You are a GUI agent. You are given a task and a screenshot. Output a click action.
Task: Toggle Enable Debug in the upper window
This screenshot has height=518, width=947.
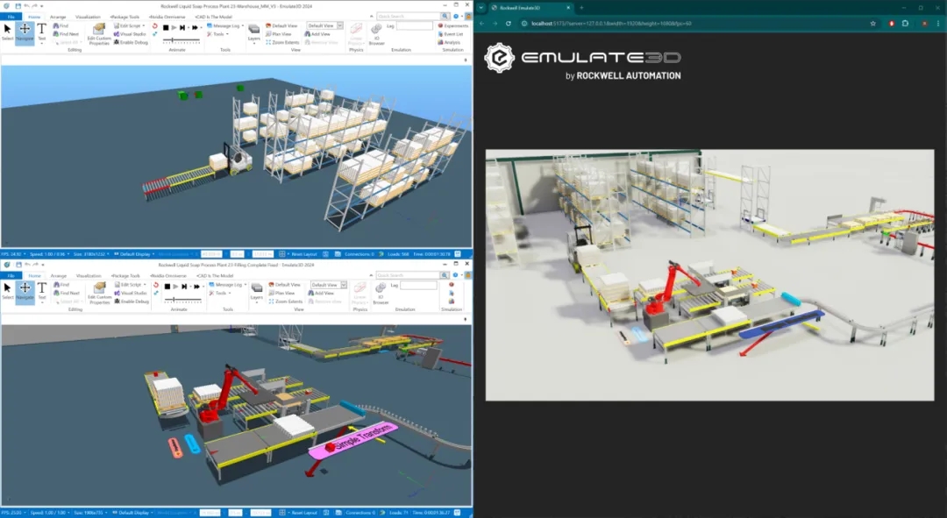(131, 42)
